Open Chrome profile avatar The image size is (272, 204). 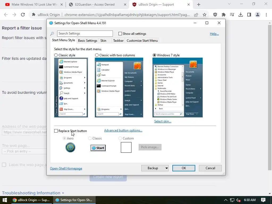click(258, 15)
